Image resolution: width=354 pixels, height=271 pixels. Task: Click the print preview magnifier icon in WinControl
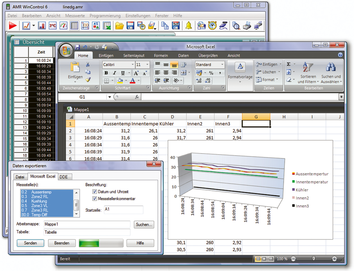(x=236, y=26)
